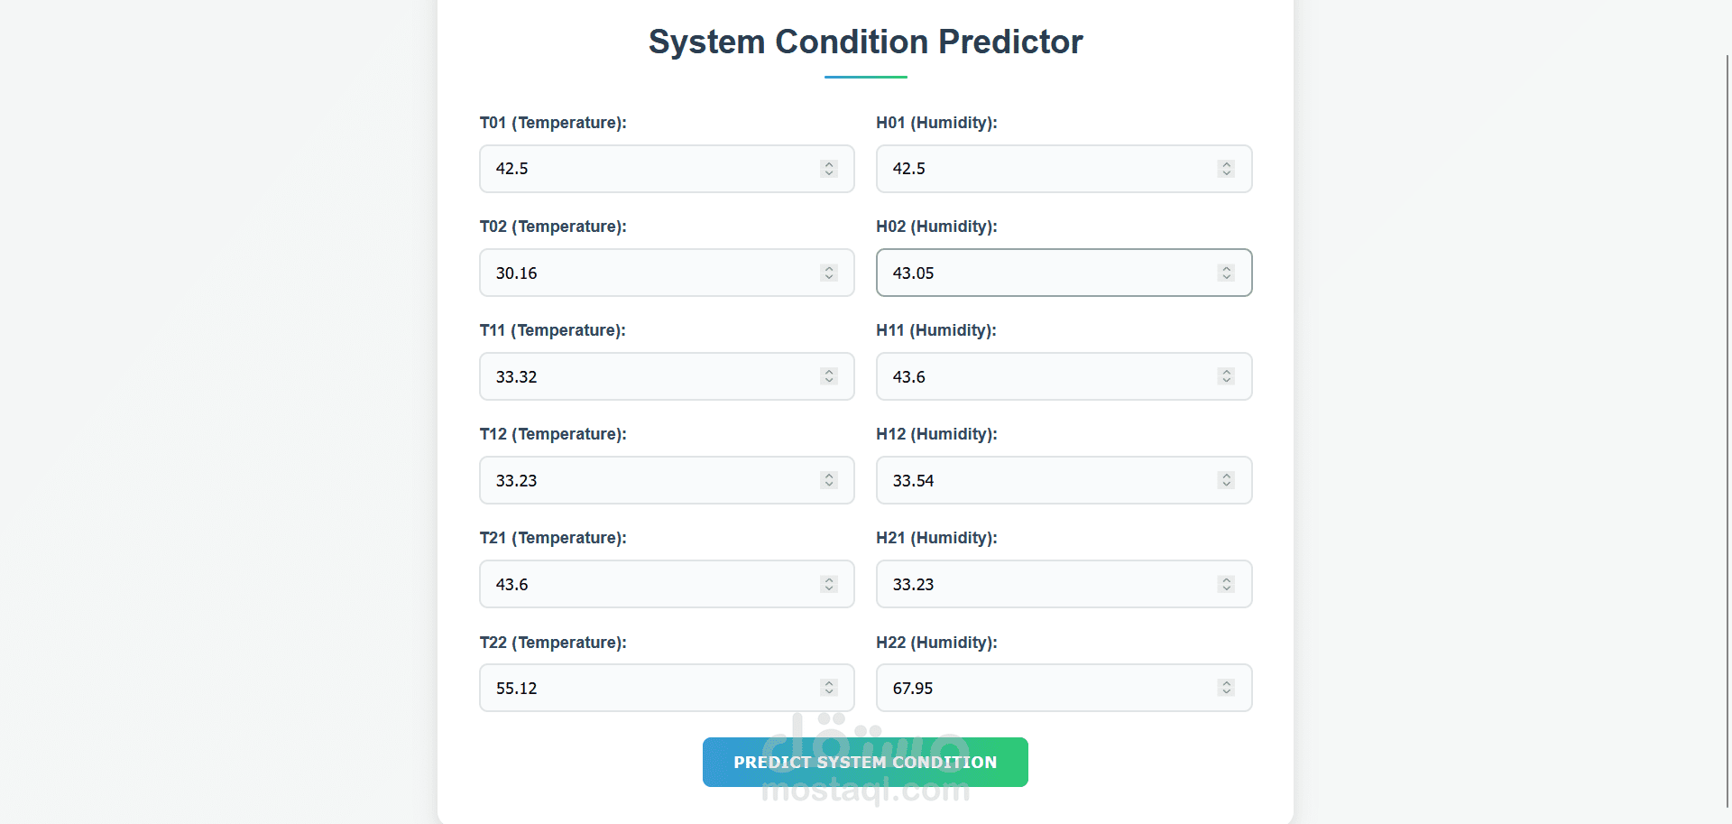Click the H22 humidity input showing 67.95
This screenshot has width=1732, height=824.
(x=1046, y=688)
